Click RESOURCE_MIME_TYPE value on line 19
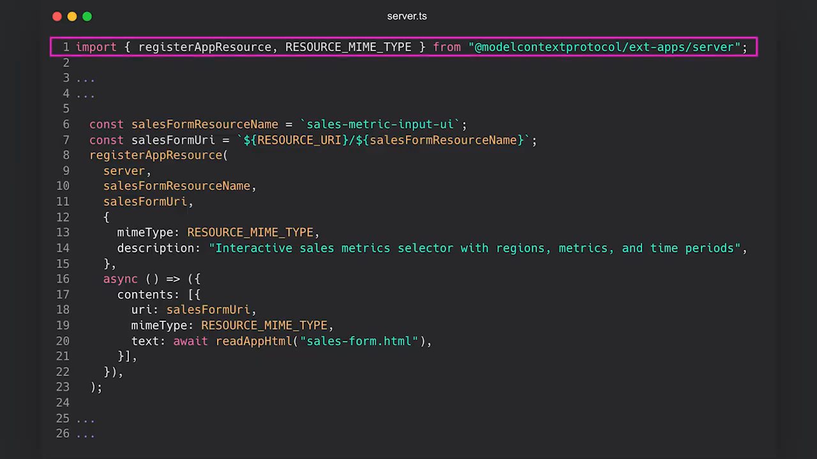 click(264, 326)
